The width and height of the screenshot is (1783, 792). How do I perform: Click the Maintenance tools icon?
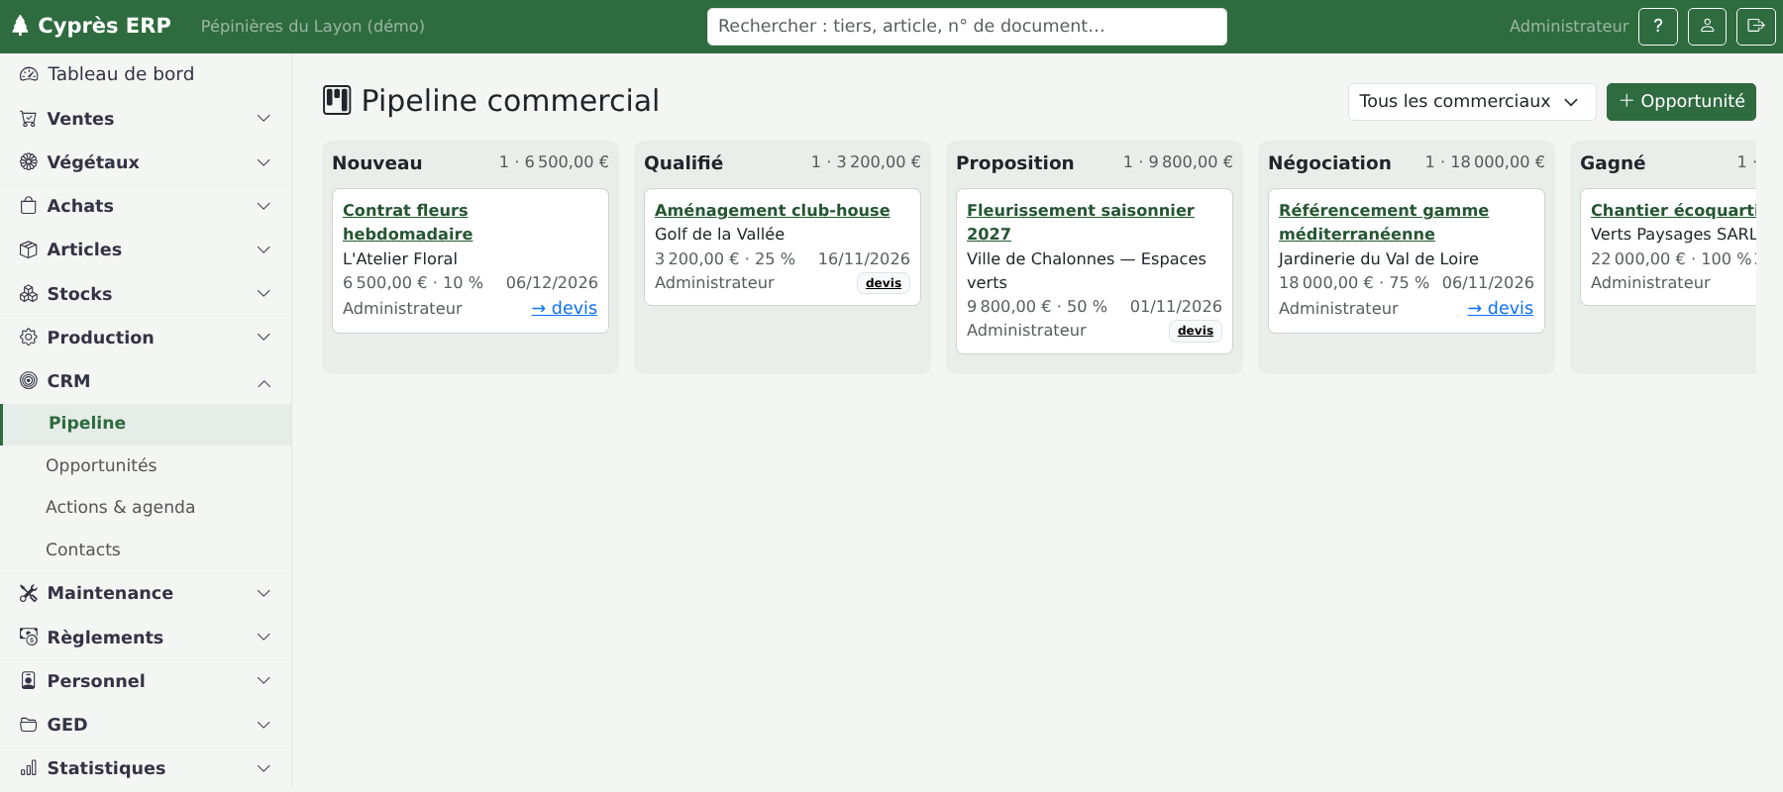pos(29,593)
